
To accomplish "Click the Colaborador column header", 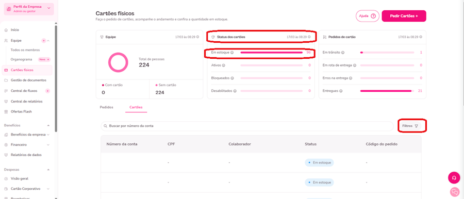I will (x=240, y=144).
